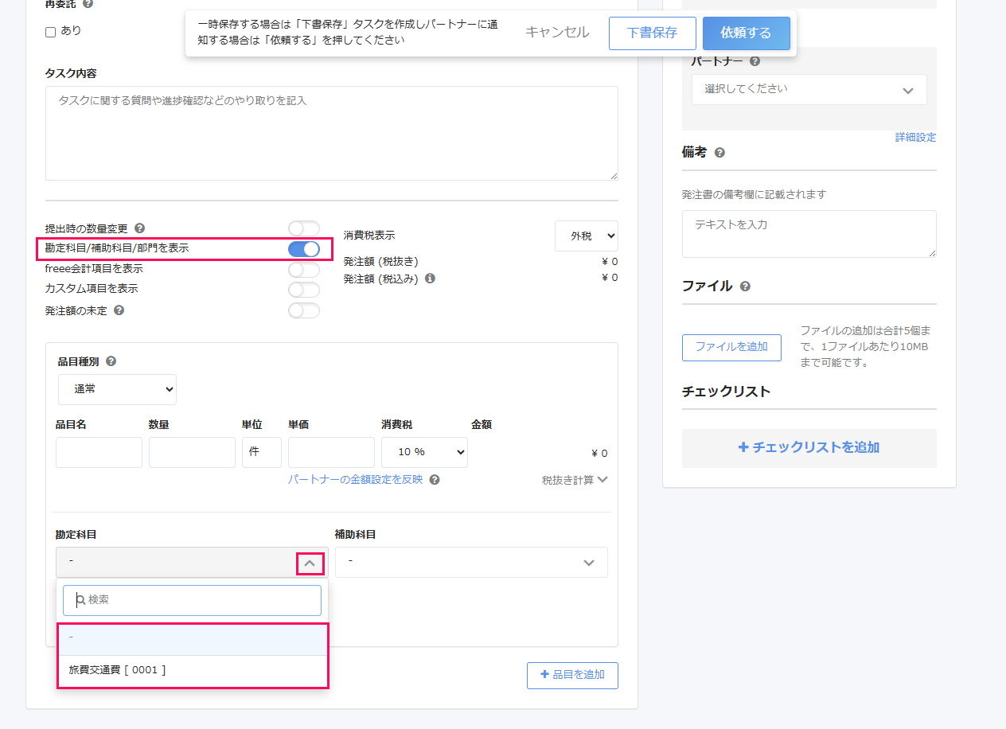Screen dimensions: 1006x729
Task: Toggle 提出時の数量変更 switch
Action: tap(304, 228)
